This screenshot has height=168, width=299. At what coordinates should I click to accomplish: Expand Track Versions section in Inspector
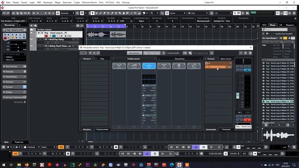pyautogui.click(x=14, y=66)
